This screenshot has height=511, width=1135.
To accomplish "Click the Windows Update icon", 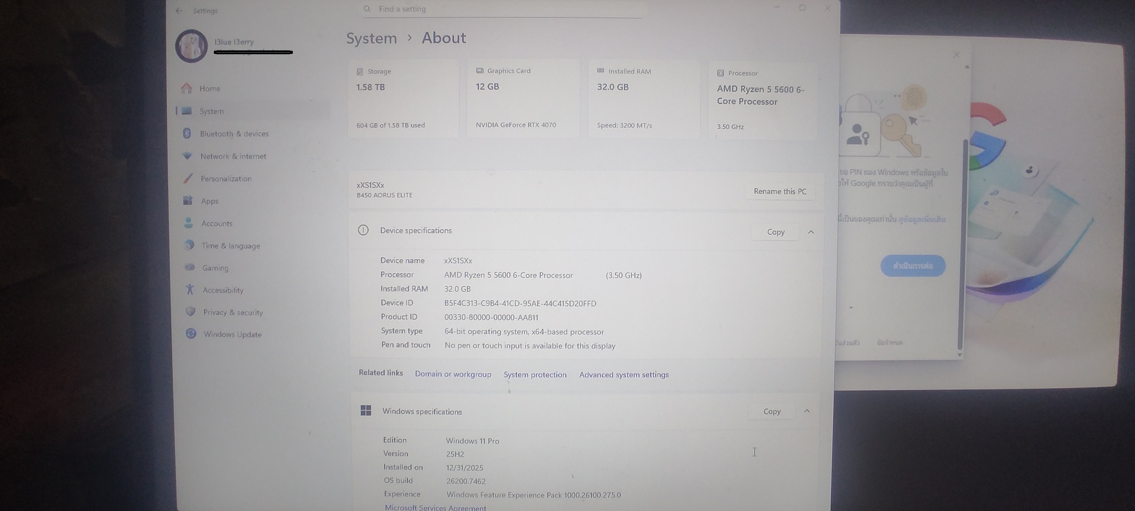I will point(191,333).
